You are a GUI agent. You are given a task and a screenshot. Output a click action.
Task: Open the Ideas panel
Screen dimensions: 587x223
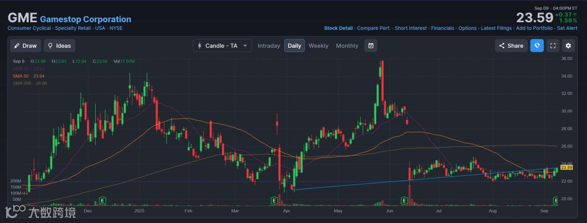tap(60, 46)
